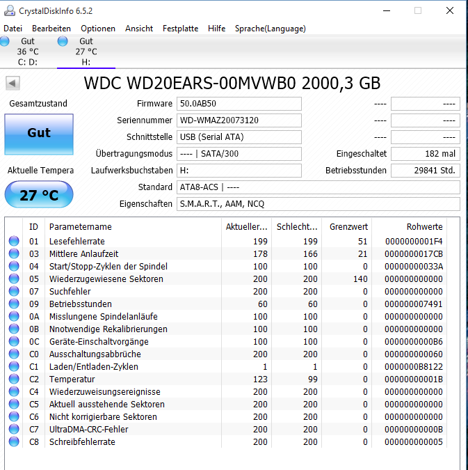Image resolution: width=468 pixels, height=470 pixels.
Task: Click status orb of Wiederzuweisungsereignisse row
Action: pyautogui.click(x=14, y=391)
